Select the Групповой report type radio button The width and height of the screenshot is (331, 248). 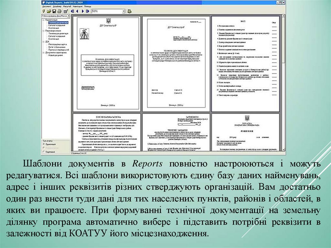point(44,152)
